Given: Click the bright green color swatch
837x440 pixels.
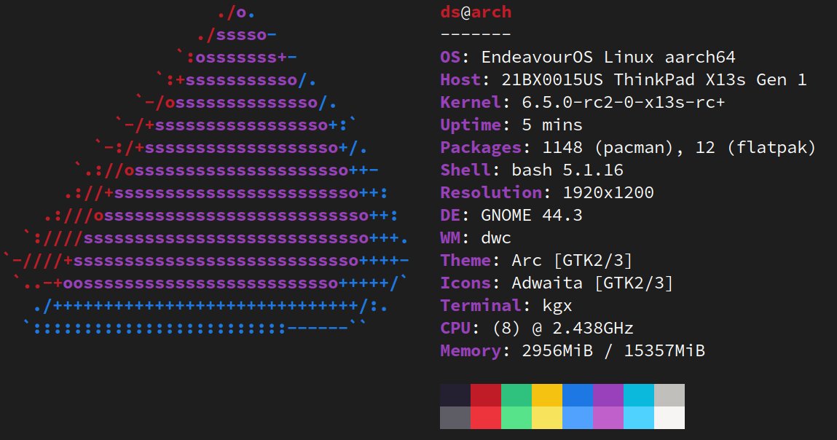Looking at the screenshot, I should [x=516, y=417].
